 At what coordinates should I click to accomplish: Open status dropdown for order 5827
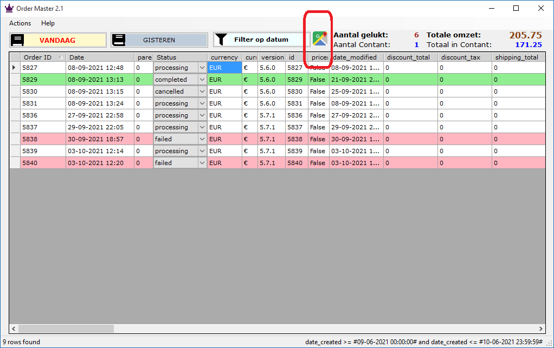202,68
